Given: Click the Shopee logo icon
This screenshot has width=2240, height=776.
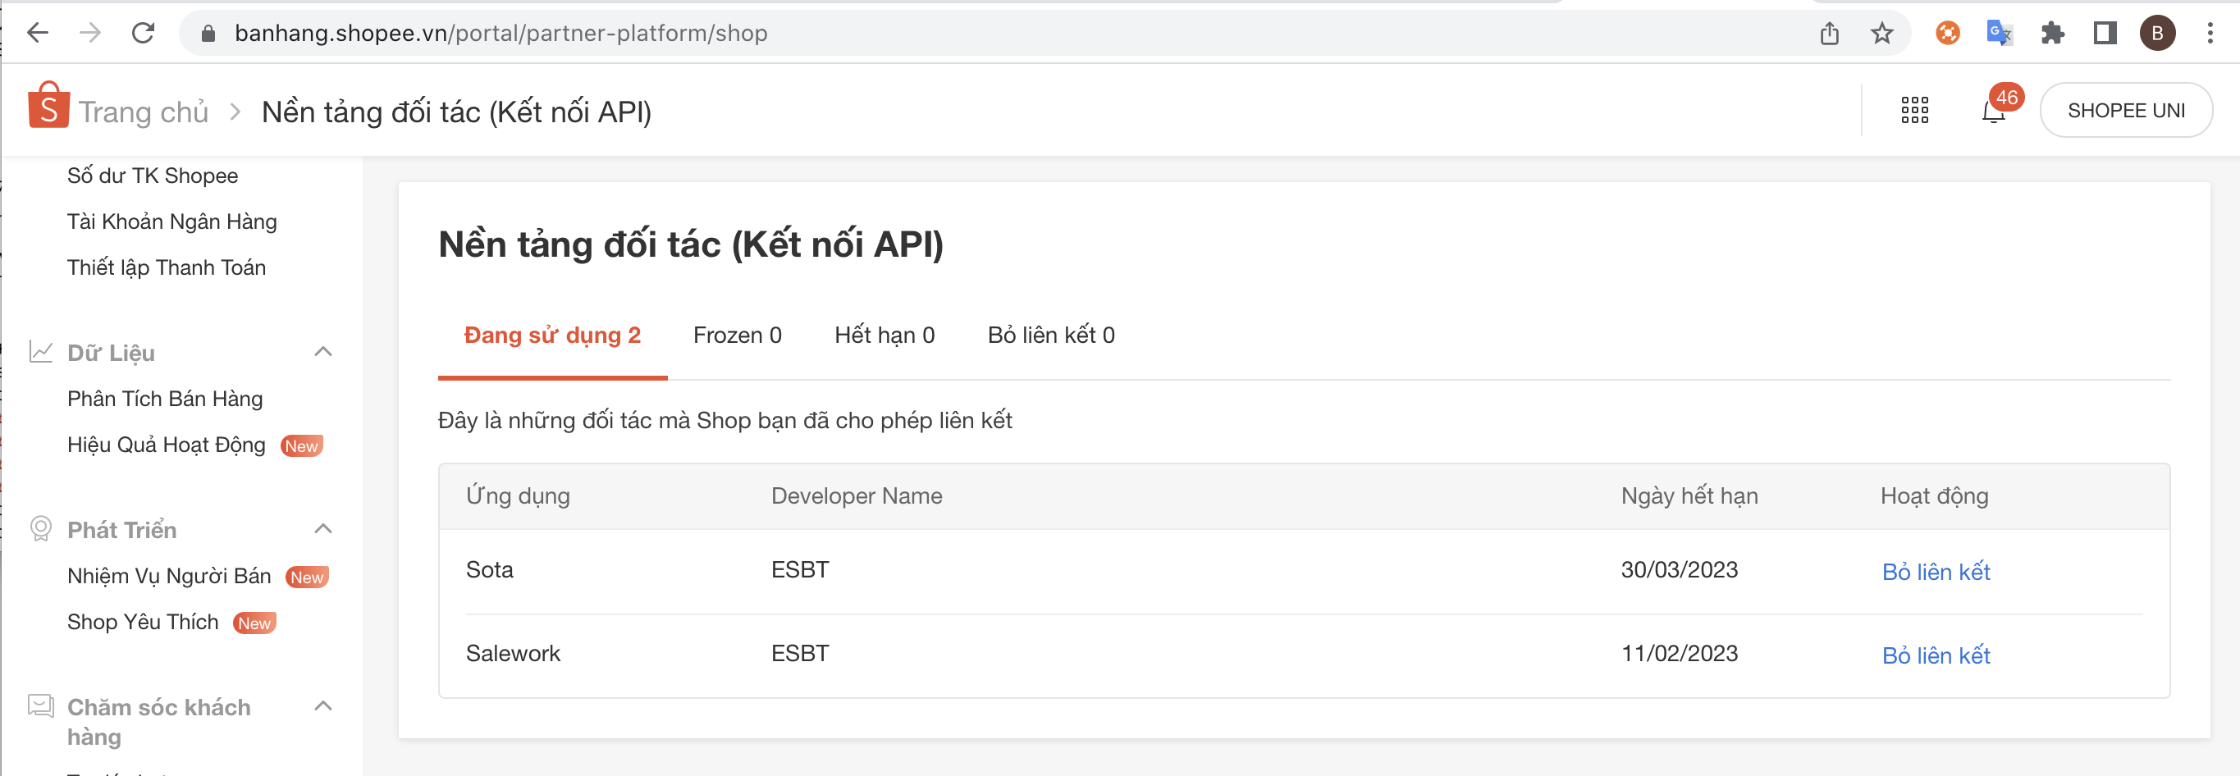Looking at the screenshot, I should click(48, 107).
